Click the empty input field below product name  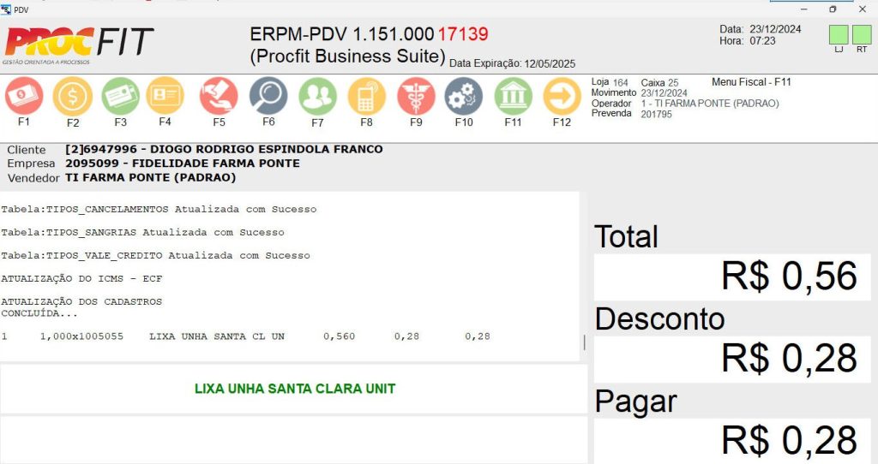coord(294,439)
